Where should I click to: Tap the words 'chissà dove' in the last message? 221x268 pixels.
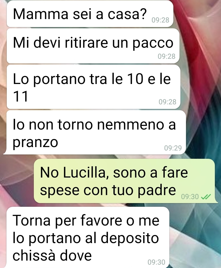click(x=52, y=255)
